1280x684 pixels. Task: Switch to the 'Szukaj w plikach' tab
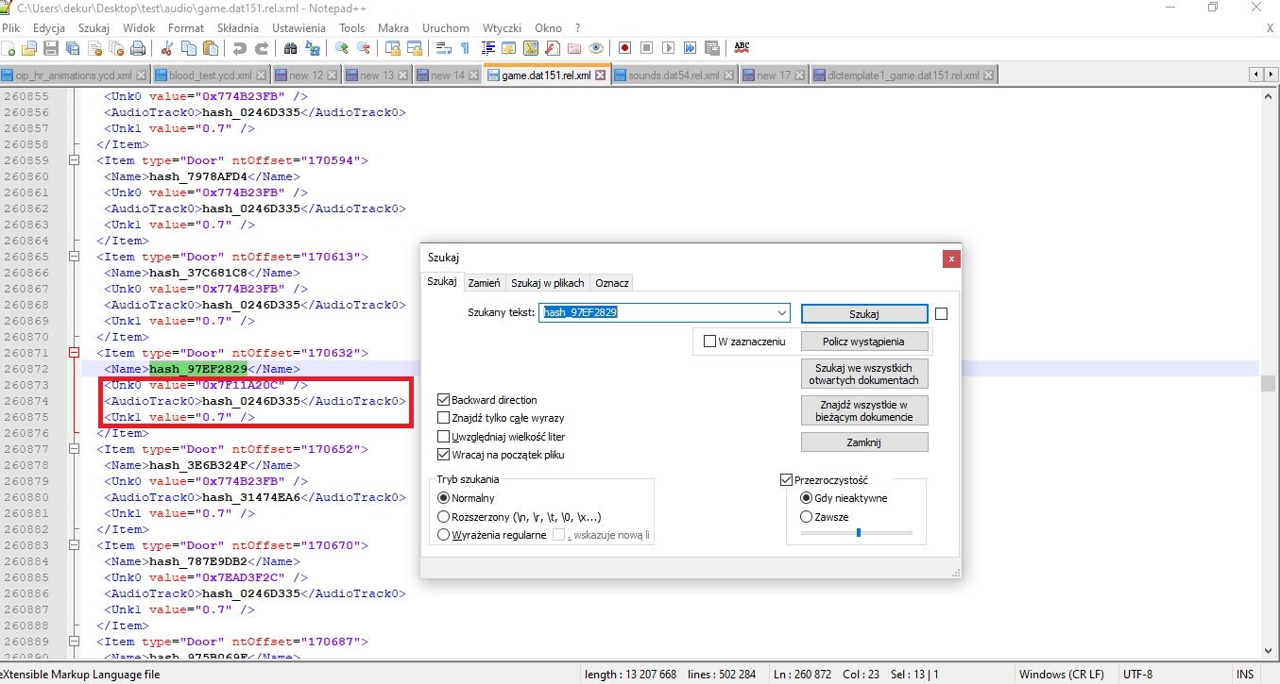548,283
